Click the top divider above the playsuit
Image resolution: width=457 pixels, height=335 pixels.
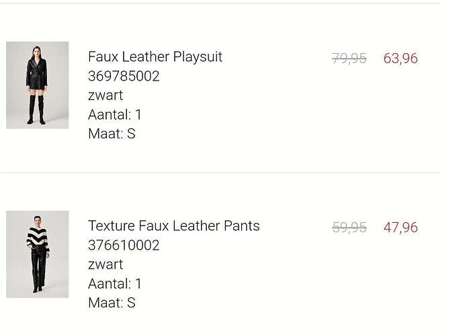[x=220, y=3]
